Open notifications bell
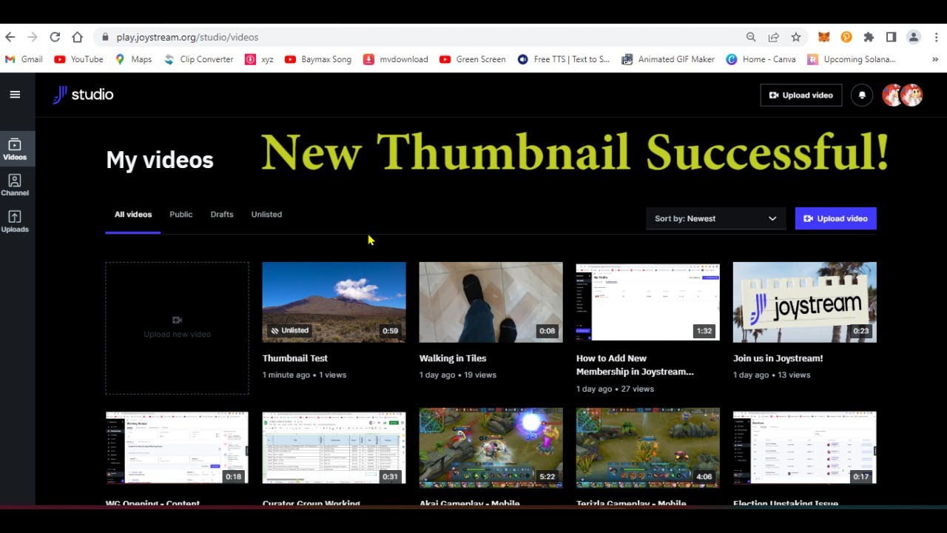This screenshot has height=533, width=947. pos(862,95)
